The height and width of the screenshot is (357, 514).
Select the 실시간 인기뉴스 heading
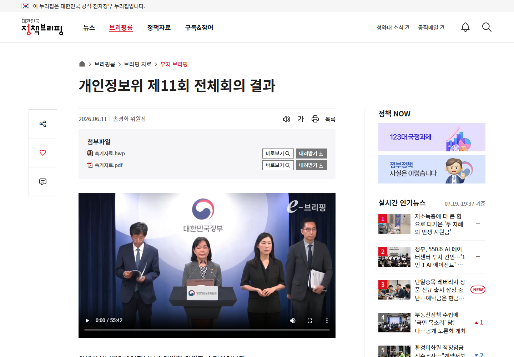tap(402, 203)
